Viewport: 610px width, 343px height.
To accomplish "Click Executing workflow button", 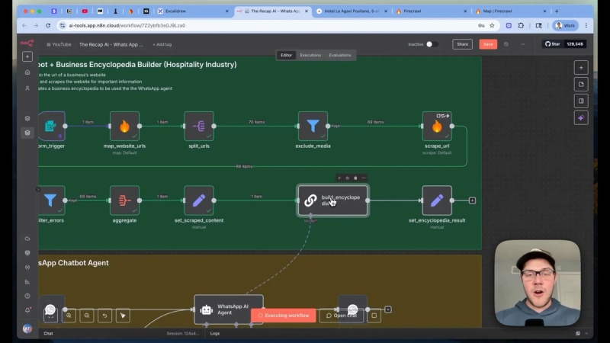I will coord(283,316).
